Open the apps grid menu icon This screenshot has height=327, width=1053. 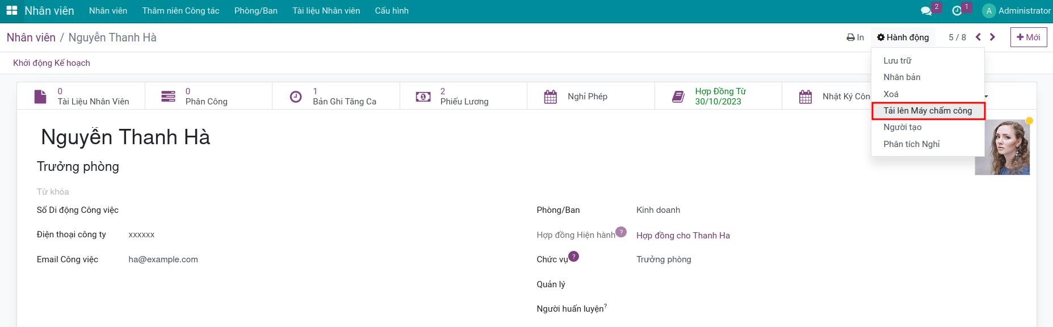(x=11, y=11)
